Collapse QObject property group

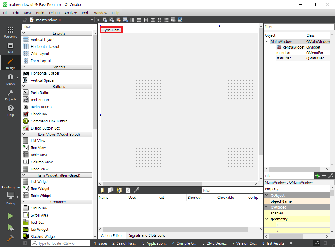pyautogui.click(x=267, y=195)
